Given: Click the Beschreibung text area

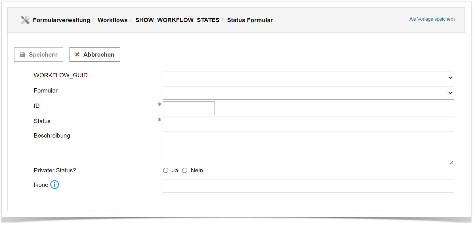Looking at the screenshot, I should coord(308,148).
